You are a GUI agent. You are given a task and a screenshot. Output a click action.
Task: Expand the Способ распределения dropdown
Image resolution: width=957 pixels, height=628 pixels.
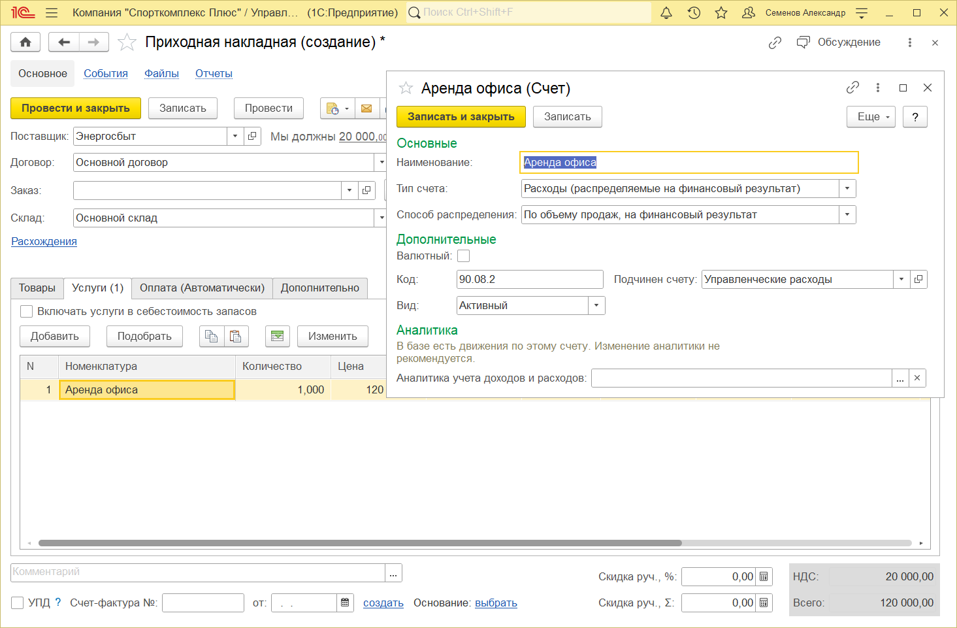(847, 215)
